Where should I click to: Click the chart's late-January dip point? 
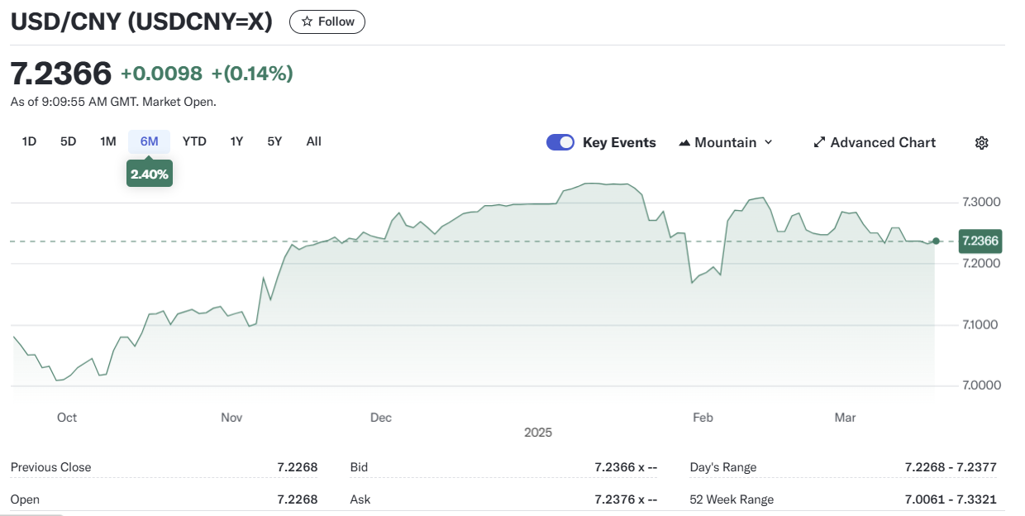click(692, 283)
